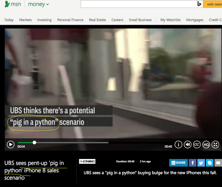Screen dimensions: 222x187
Task: Click the '2 hrs ago' timestamp
Action: [145, 161]
